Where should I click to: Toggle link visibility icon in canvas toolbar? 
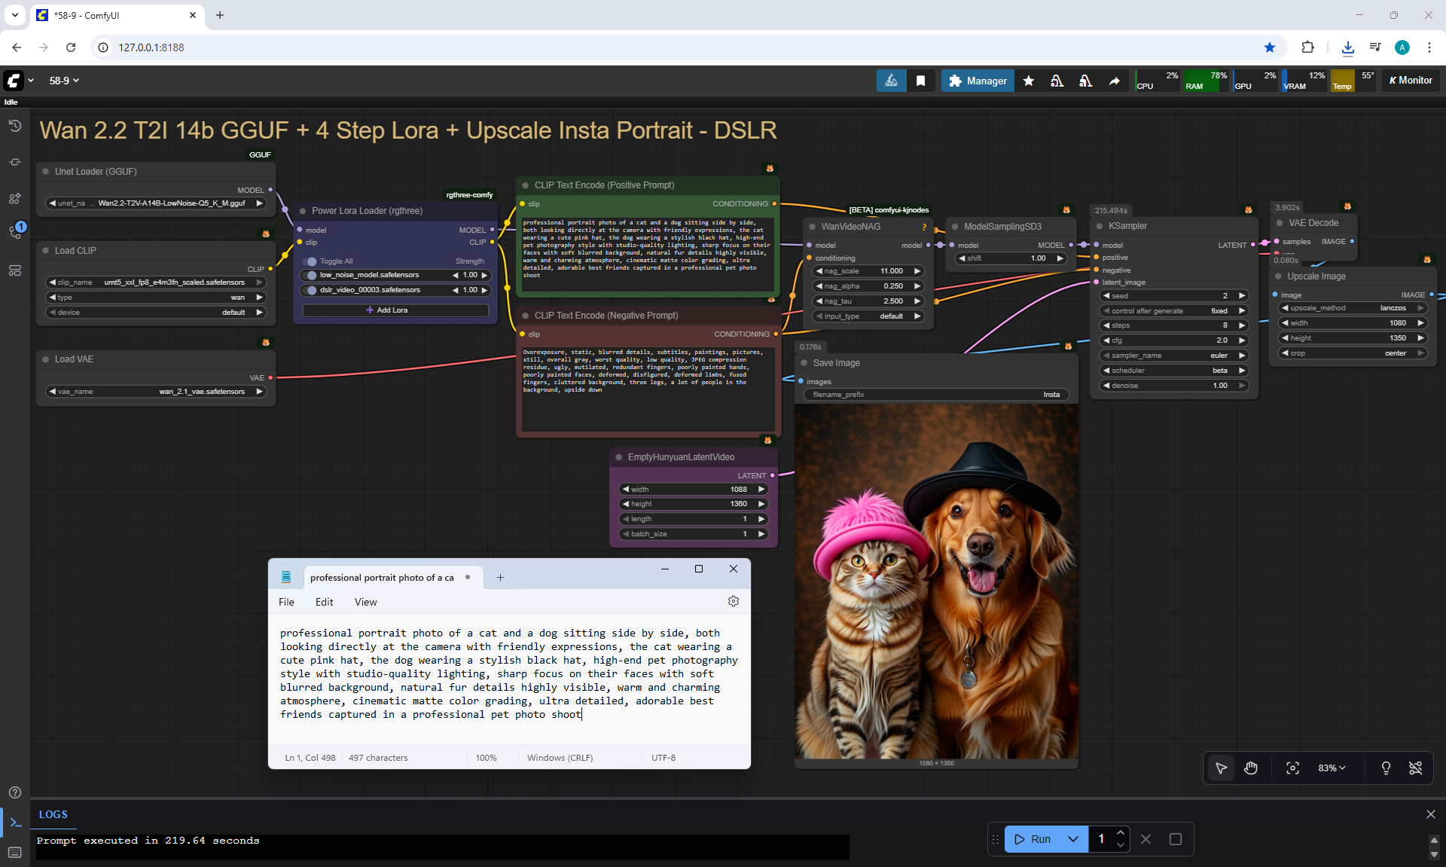(1415, 768)
